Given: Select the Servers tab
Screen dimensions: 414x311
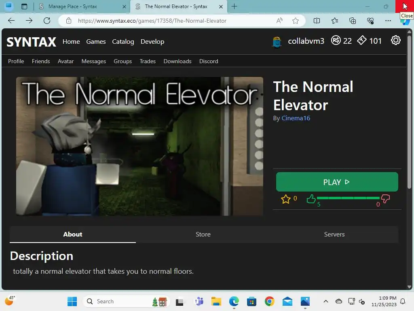Looking at the screenshot, I should pos(334,234).
